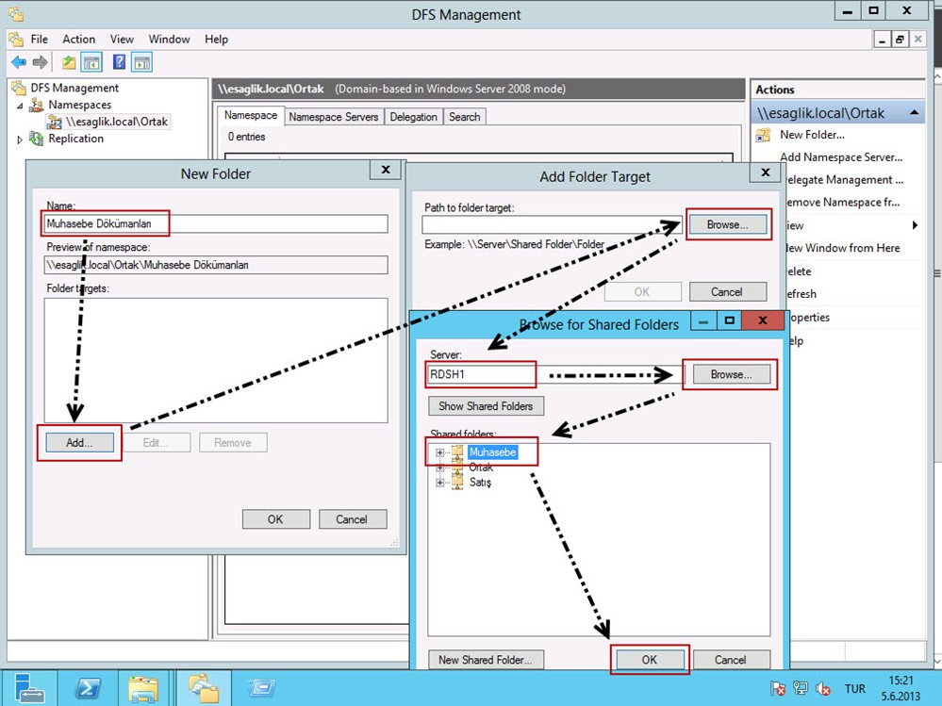Collapse the \\esaglik.local\Ortak Actions header
Screen dimensions: 942x706
[914, 113]
